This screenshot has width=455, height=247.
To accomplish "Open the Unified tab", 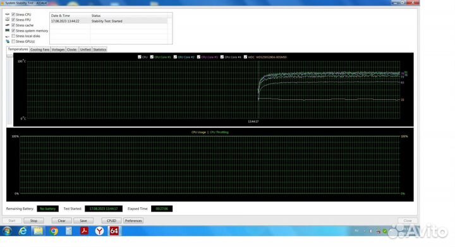I will tap(85, 49).
